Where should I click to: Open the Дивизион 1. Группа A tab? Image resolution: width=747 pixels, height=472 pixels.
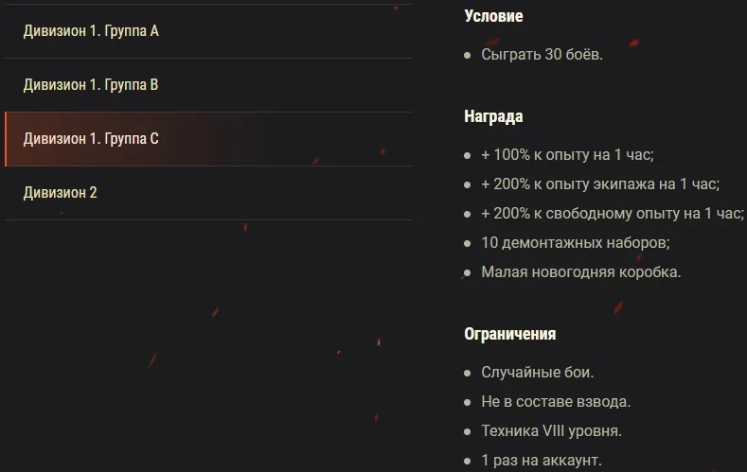(91, 31)
